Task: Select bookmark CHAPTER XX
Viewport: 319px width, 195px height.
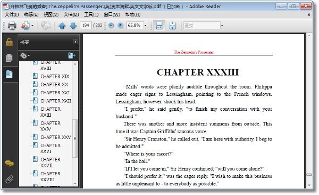Action: 54,85
